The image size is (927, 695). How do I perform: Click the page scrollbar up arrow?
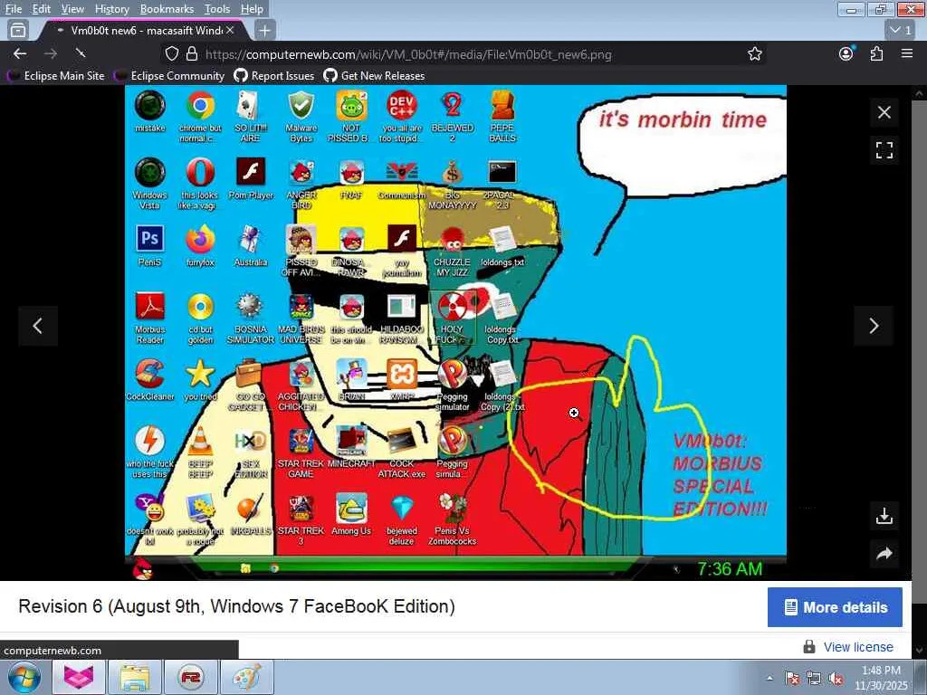click(920, 93)
